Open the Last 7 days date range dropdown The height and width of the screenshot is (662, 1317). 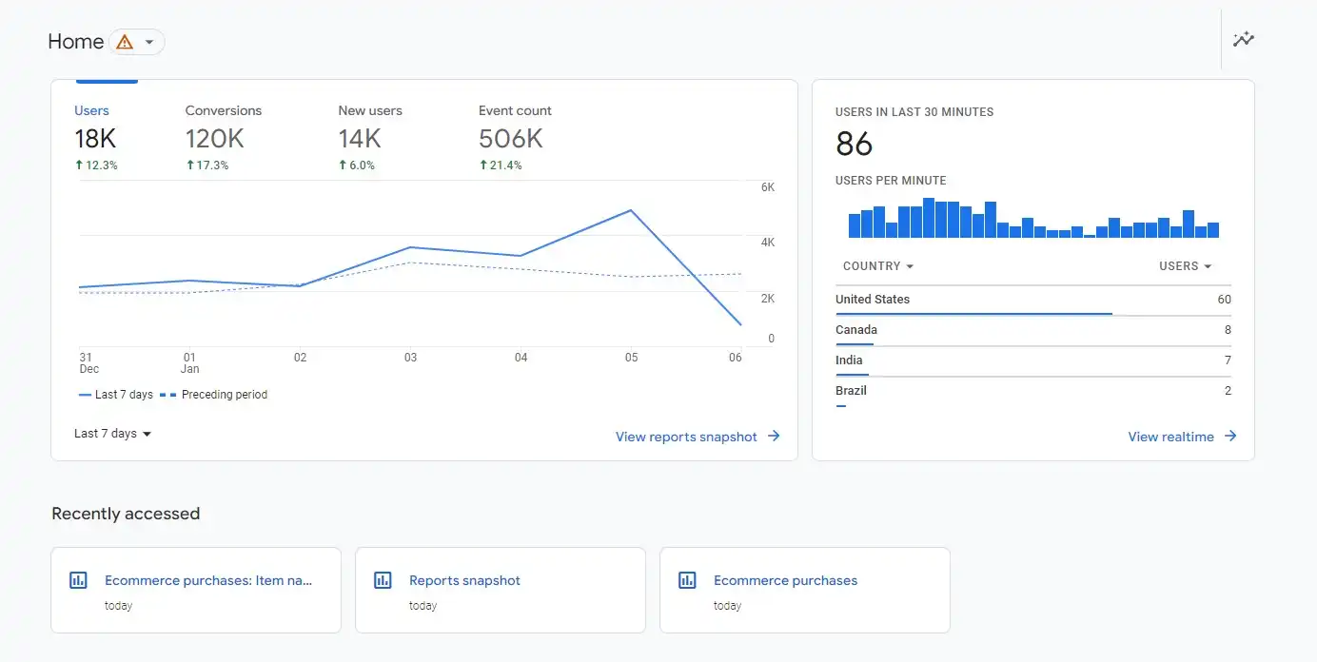pos(113,434)
